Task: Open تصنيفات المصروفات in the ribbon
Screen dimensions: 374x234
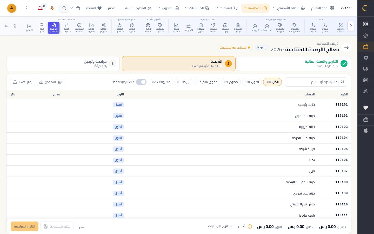Action: pyautogui.click(x=295, y=28)
